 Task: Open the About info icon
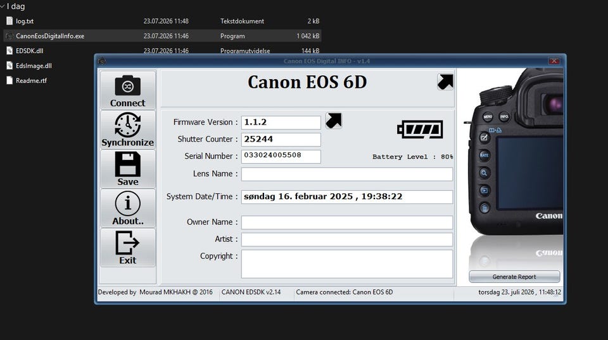click(x=127, y=203)
